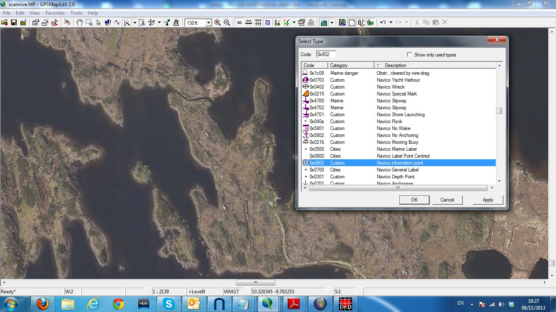Expand the undo history dropdown arrow
This screenshot has height=312, width=556.
(x=391, y=22)
